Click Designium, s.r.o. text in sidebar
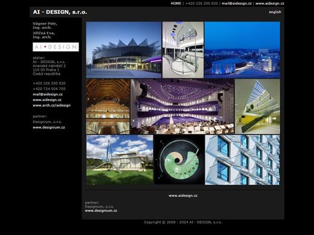This screenshot has width=314, height=235. 47,122
